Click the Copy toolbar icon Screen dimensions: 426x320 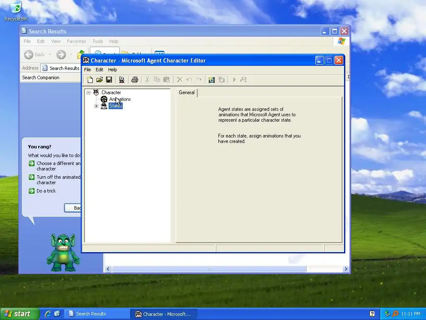click(157, 80)
